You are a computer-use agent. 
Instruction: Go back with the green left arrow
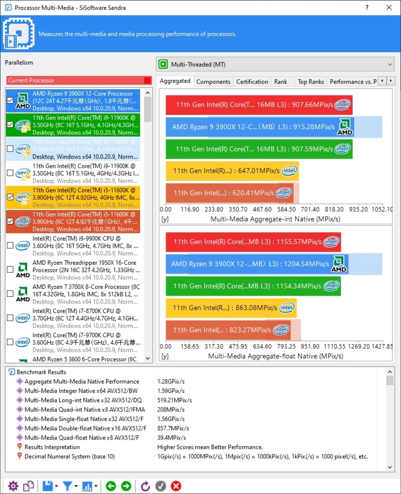point(111,486)
